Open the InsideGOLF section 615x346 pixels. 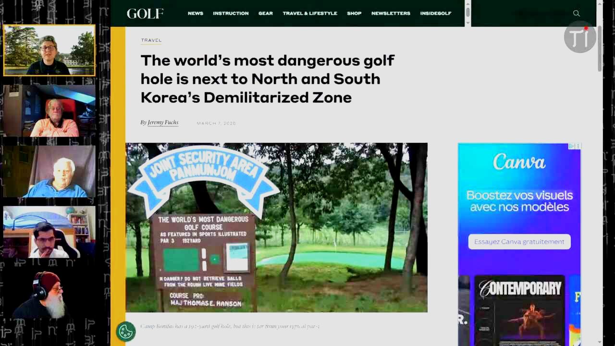coord(435,13)
